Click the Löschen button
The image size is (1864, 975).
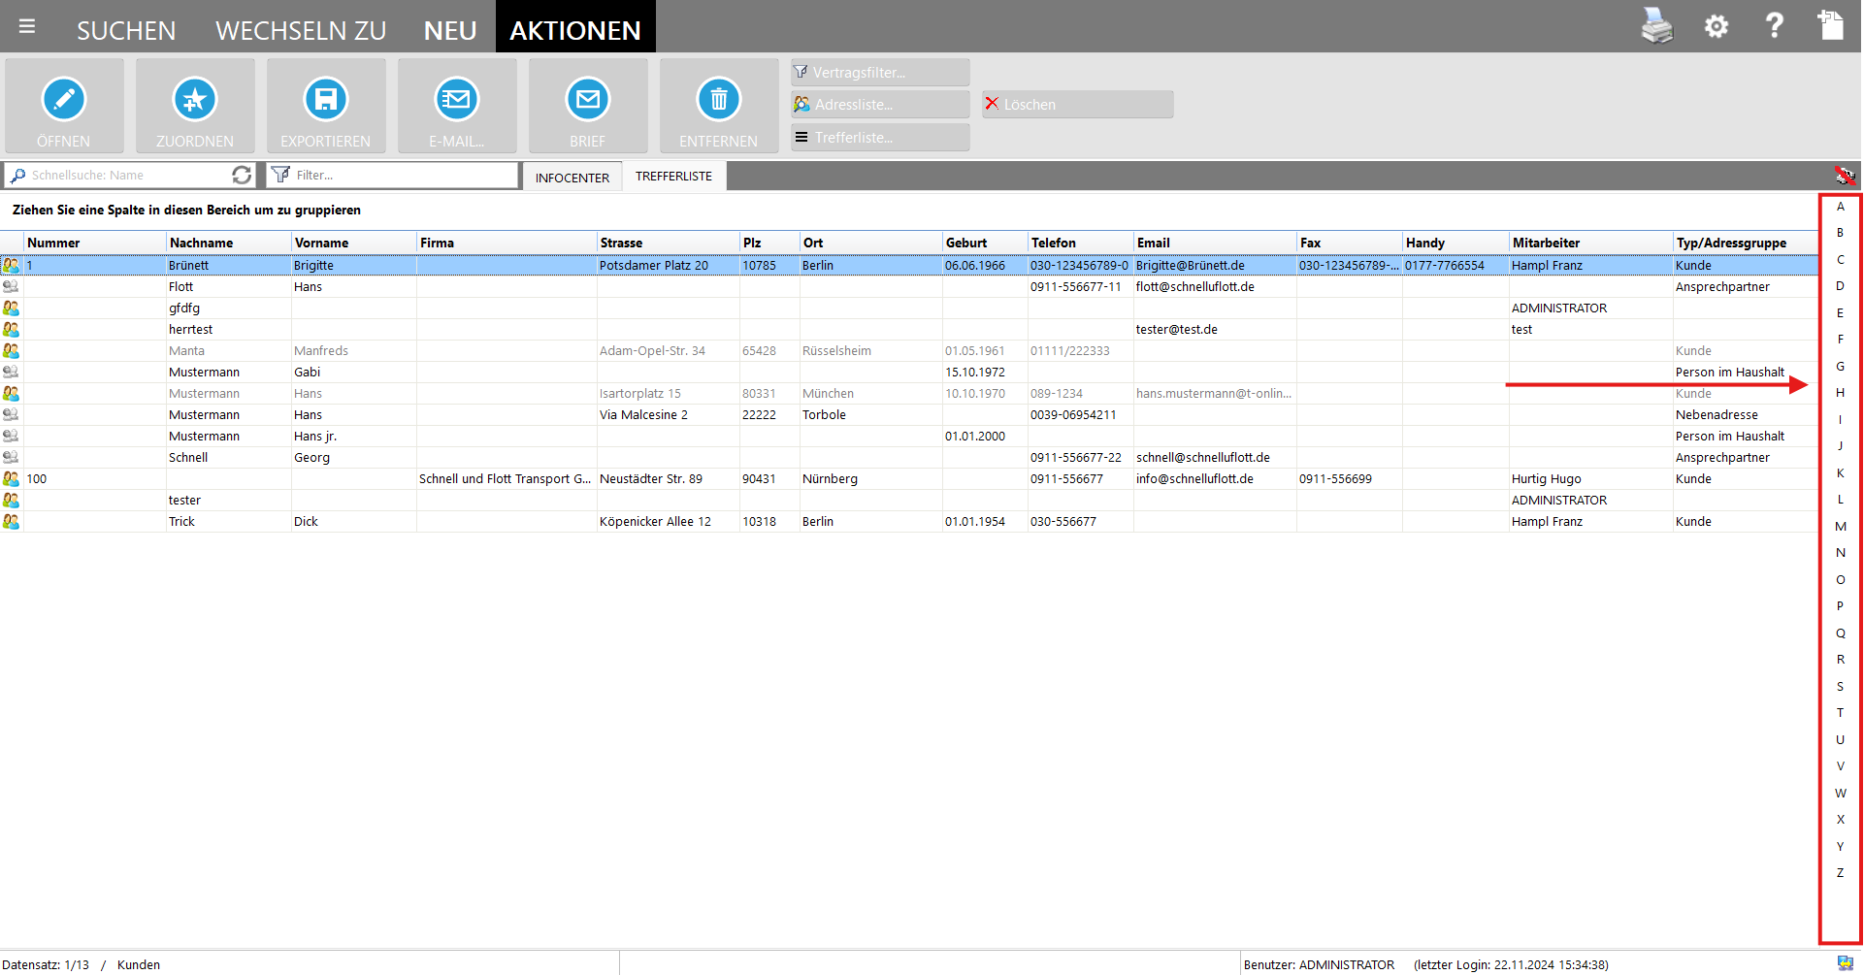point(1077,105)
